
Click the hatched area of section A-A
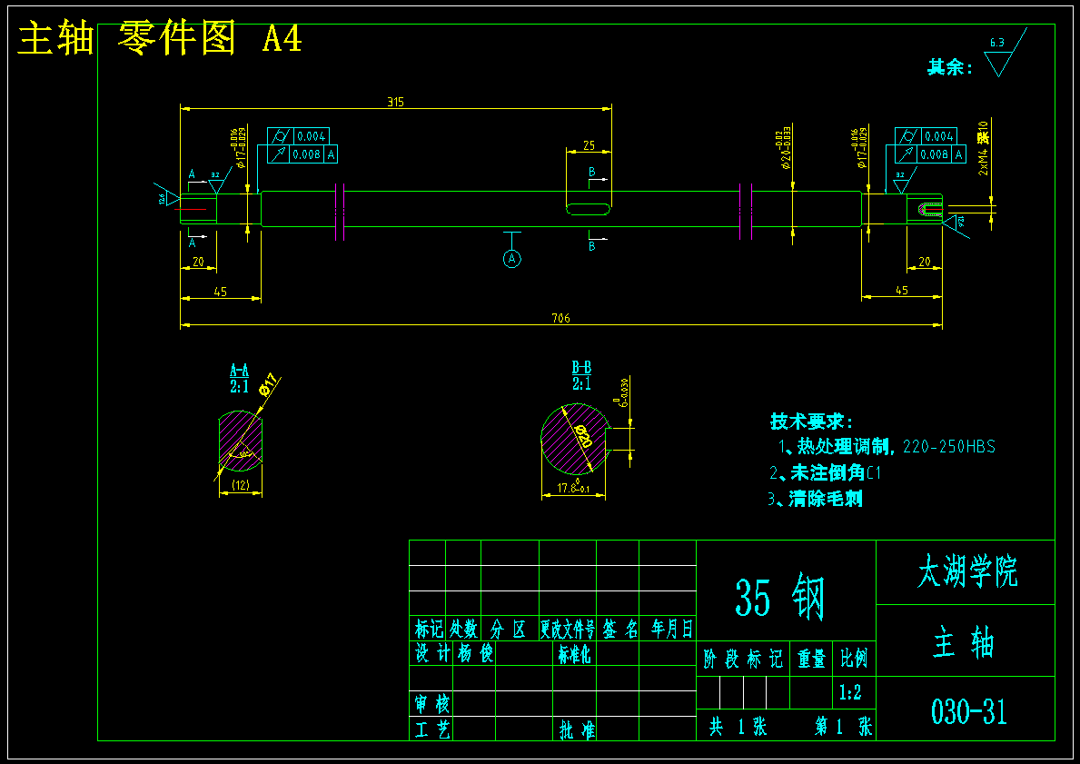pyautogui.click(x=241, y=441)
